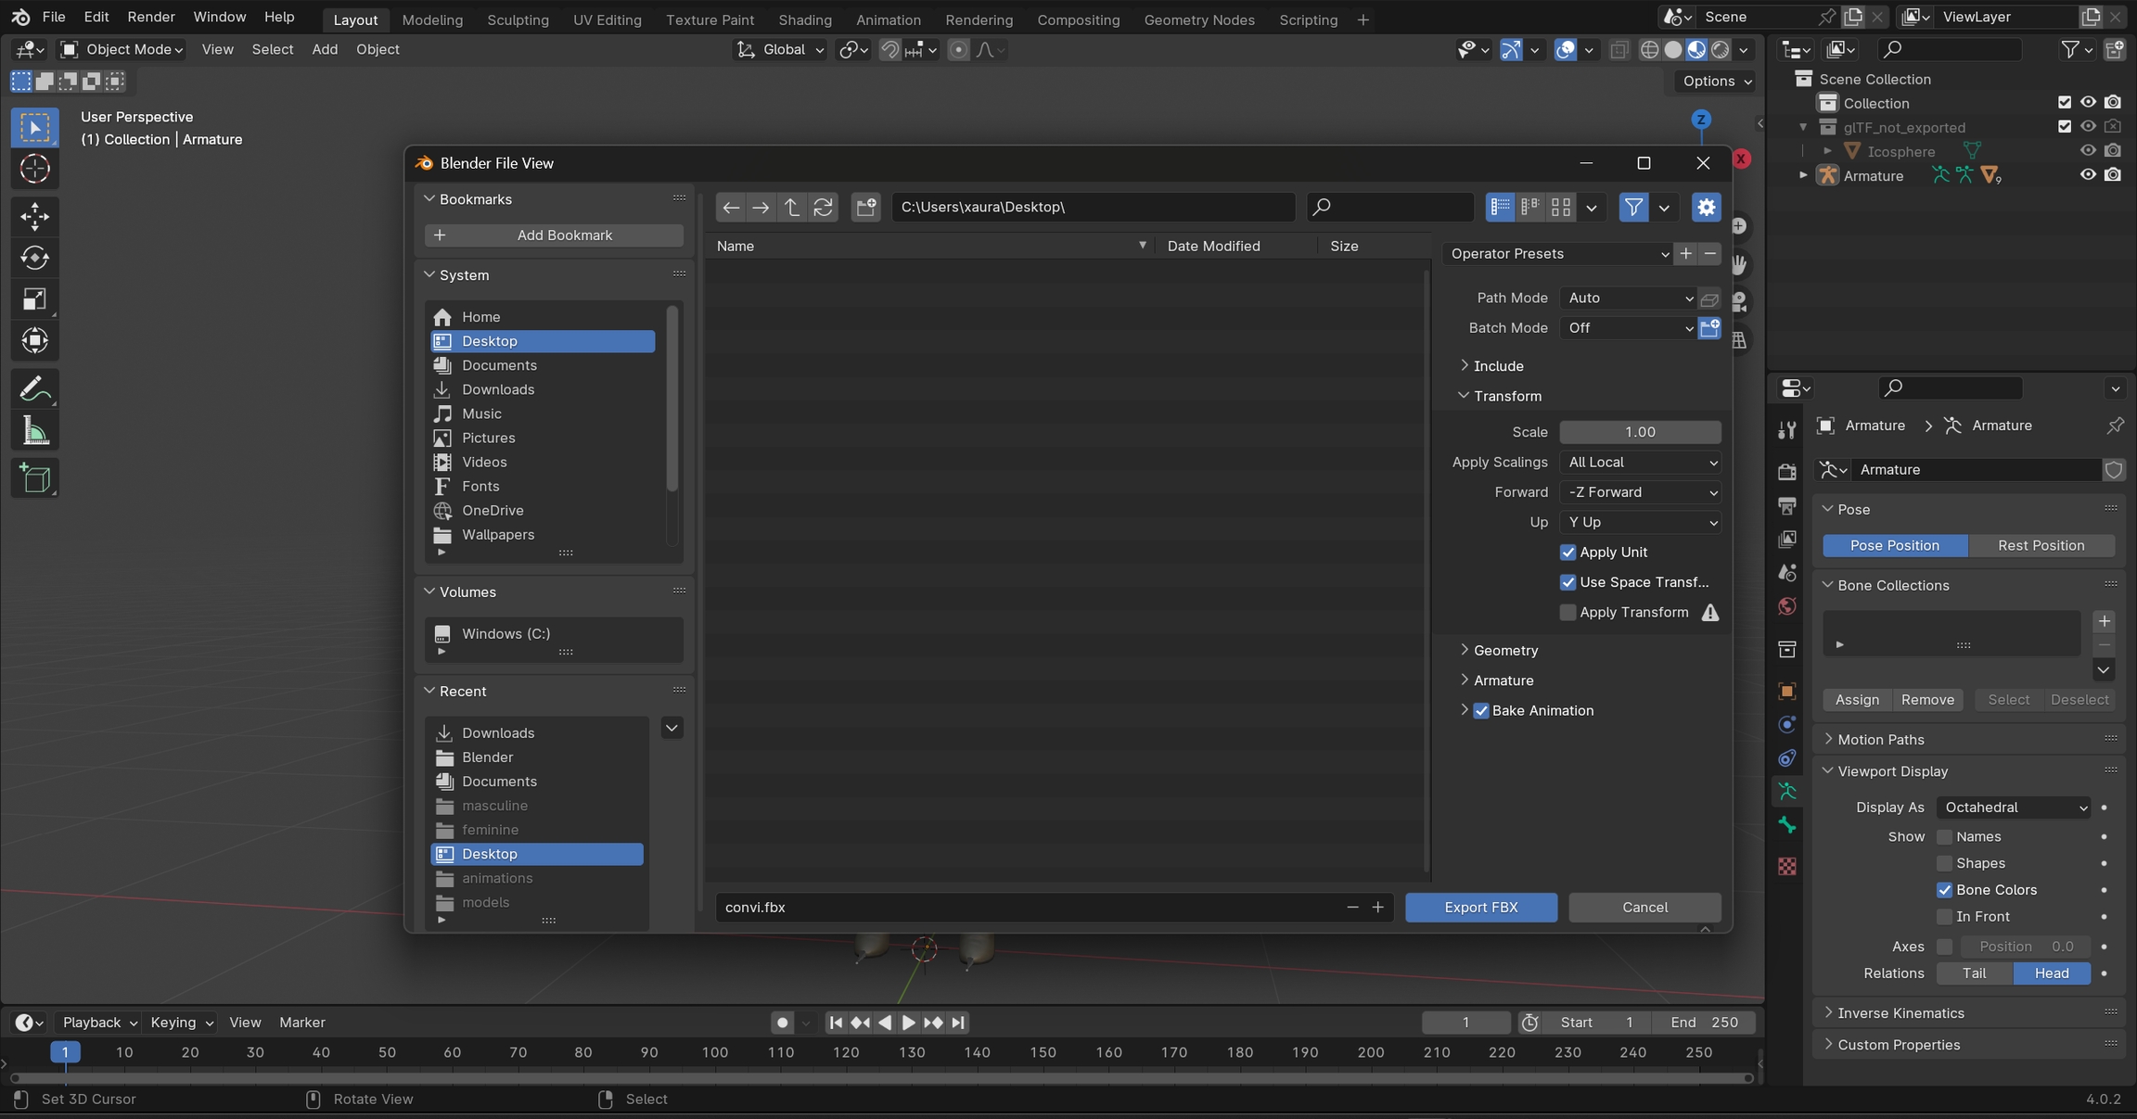Click the create new directory icon
Screen dimensions: 2137x1119
(x=865, y=207)
